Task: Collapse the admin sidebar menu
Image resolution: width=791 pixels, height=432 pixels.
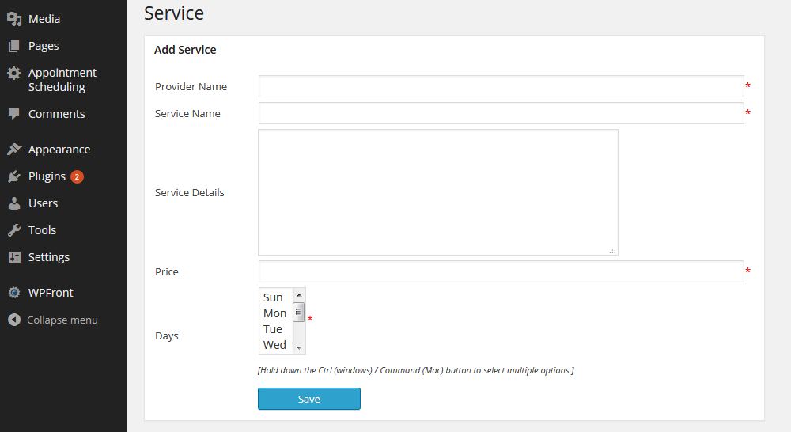Action: [x=52, y=320]
